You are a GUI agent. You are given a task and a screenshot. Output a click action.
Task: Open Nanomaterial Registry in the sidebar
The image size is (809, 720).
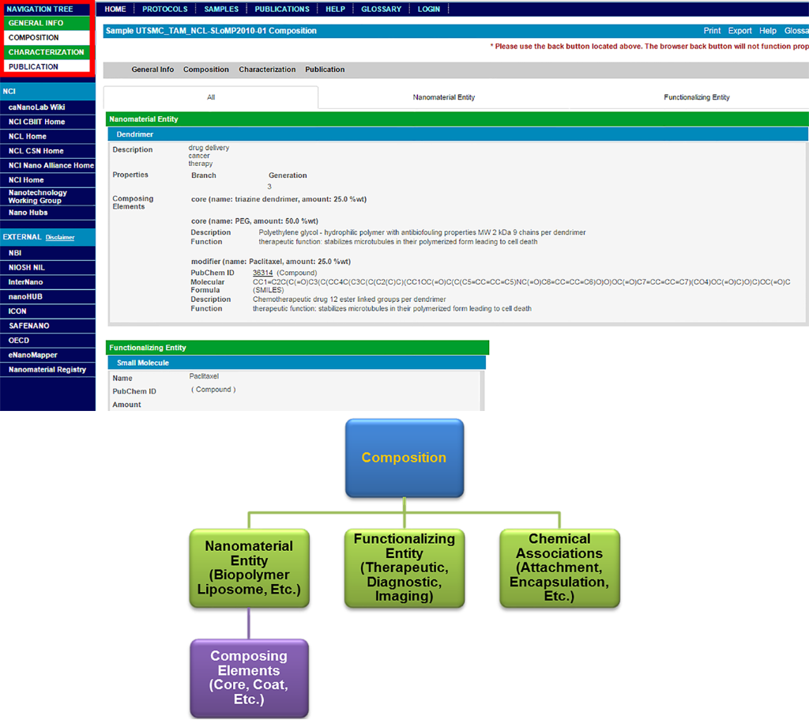[x=47, y=370]
